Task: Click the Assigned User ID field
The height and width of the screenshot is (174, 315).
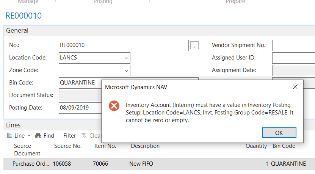Action: click(293, 58)
